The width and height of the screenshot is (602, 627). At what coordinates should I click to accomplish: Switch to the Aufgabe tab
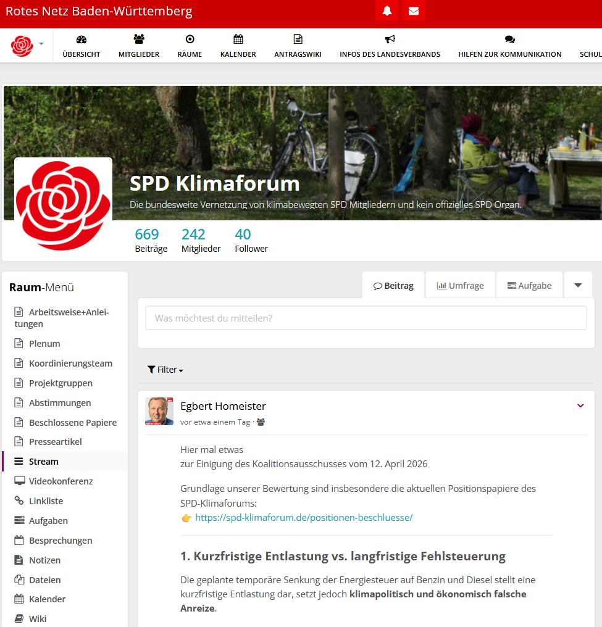[529, 286]
